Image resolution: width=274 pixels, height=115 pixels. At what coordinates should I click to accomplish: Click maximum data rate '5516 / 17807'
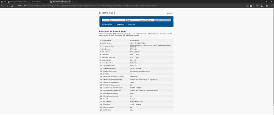[134, 57]
